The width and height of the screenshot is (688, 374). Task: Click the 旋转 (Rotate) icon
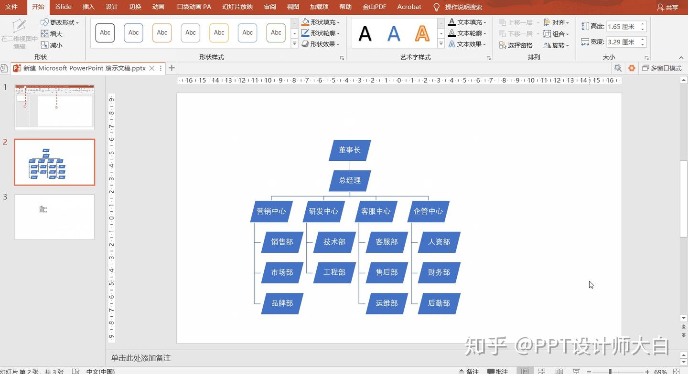click(x=556, y=45)
